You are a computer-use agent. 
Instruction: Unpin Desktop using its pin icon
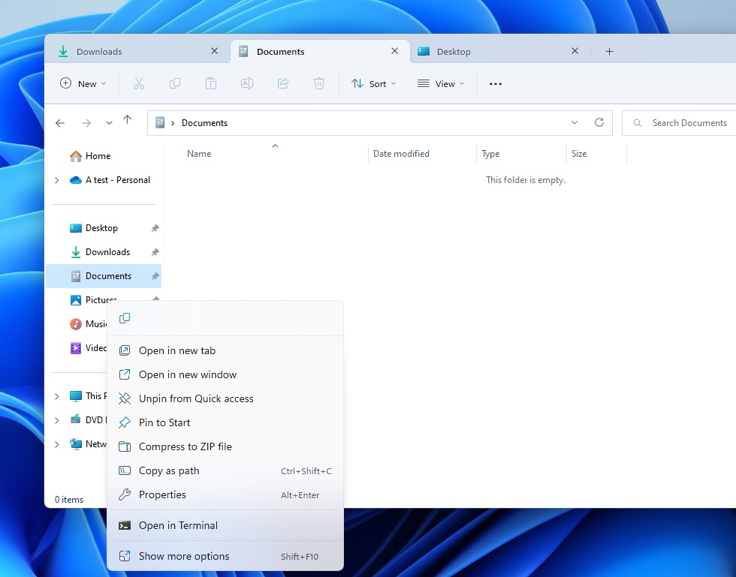point(155,228)
